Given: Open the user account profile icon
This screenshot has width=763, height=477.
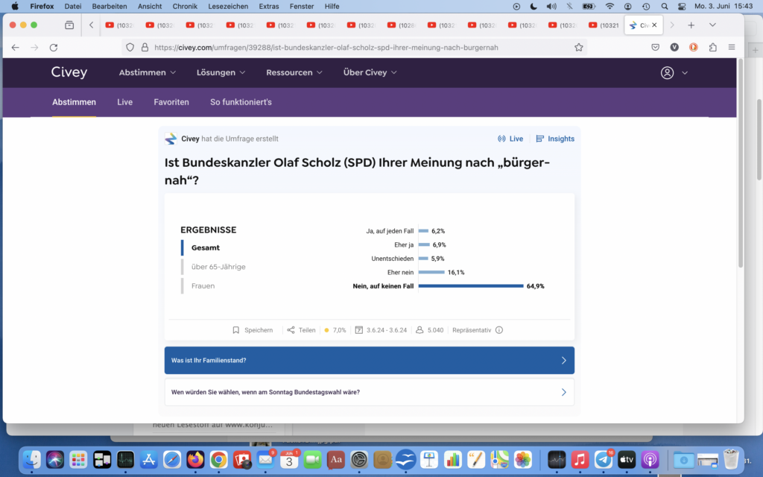Looking at the screenshot, I should point(667,72).
